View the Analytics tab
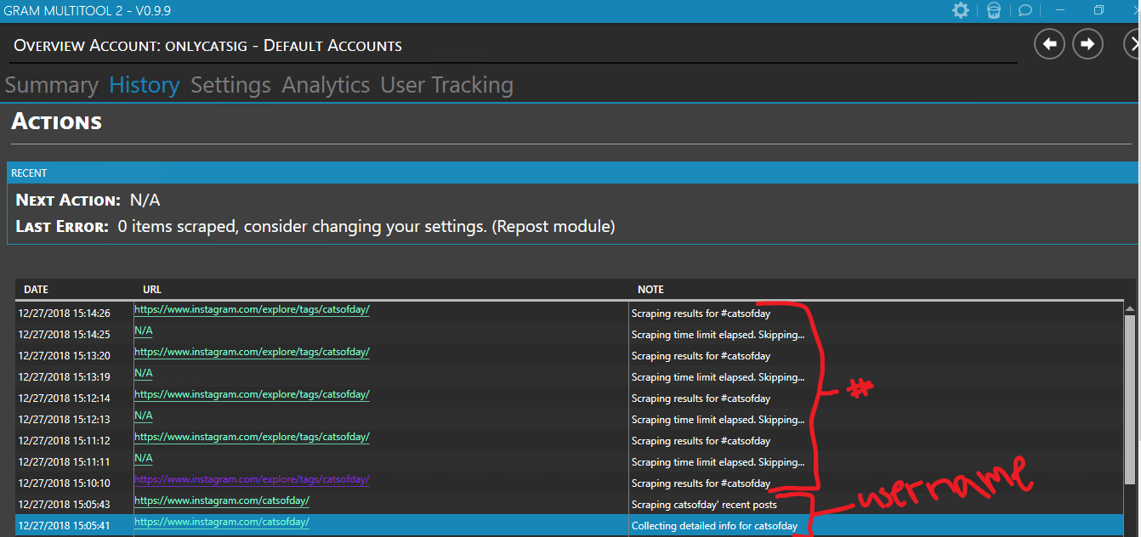The image size is (1141, 537). pyautogui.click(x=326, y=85)
